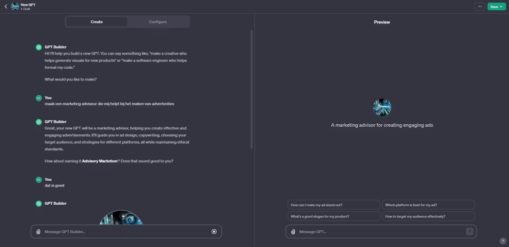Click the bold 'Advisory Marketeer' name
Image resolution: width=509 pixels, height=247 pixels.
[100, 161]
